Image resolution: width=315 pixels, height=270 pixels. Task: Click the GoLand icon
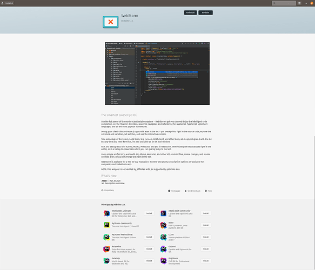163,249
